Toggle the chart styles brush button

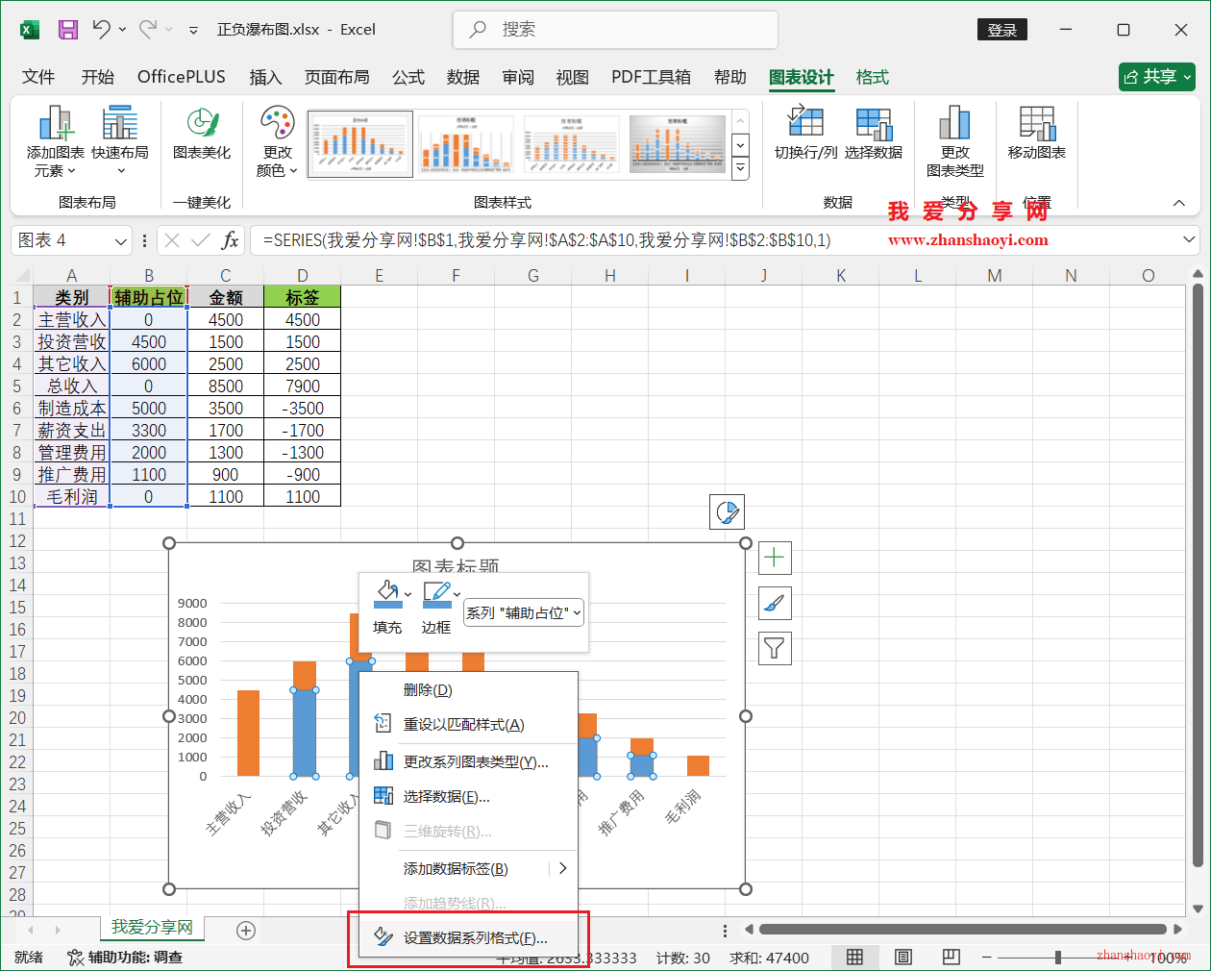775,603
